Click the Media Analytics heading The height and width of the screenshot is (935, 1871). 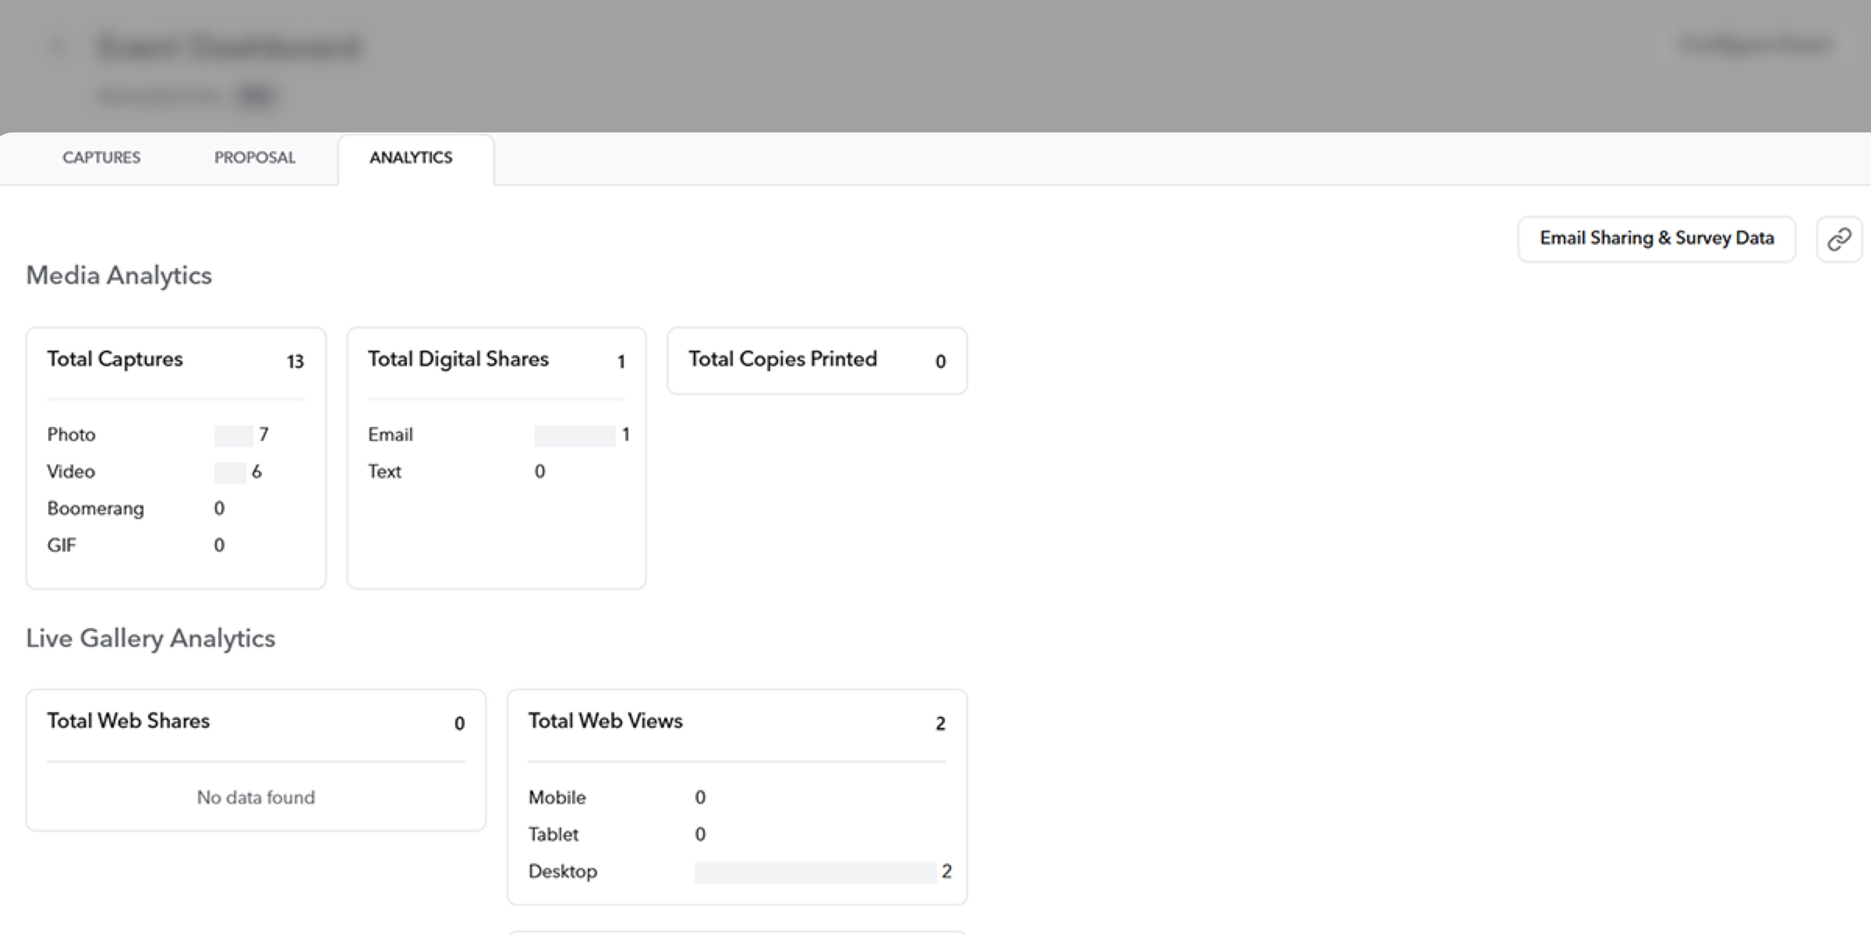[x=119, y=276]
